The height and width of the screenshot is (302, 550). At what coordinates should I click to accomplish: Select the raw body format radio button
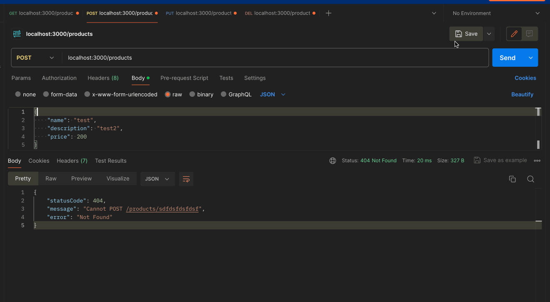[x=168, y=94]
